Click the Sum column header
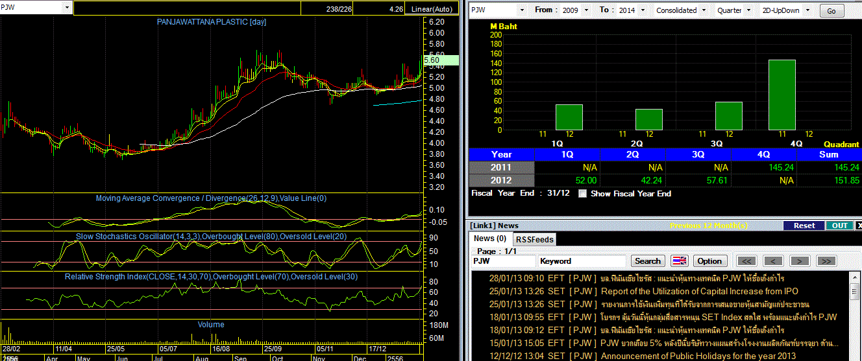 [x=830, y=154]
